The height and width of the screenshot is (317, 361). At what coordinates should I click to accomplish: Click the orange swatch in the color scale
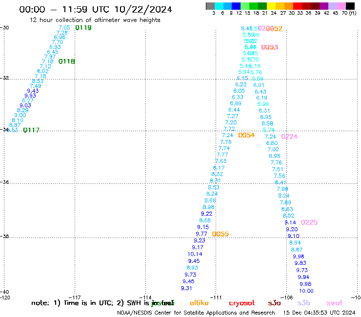(x=289, y=6)
